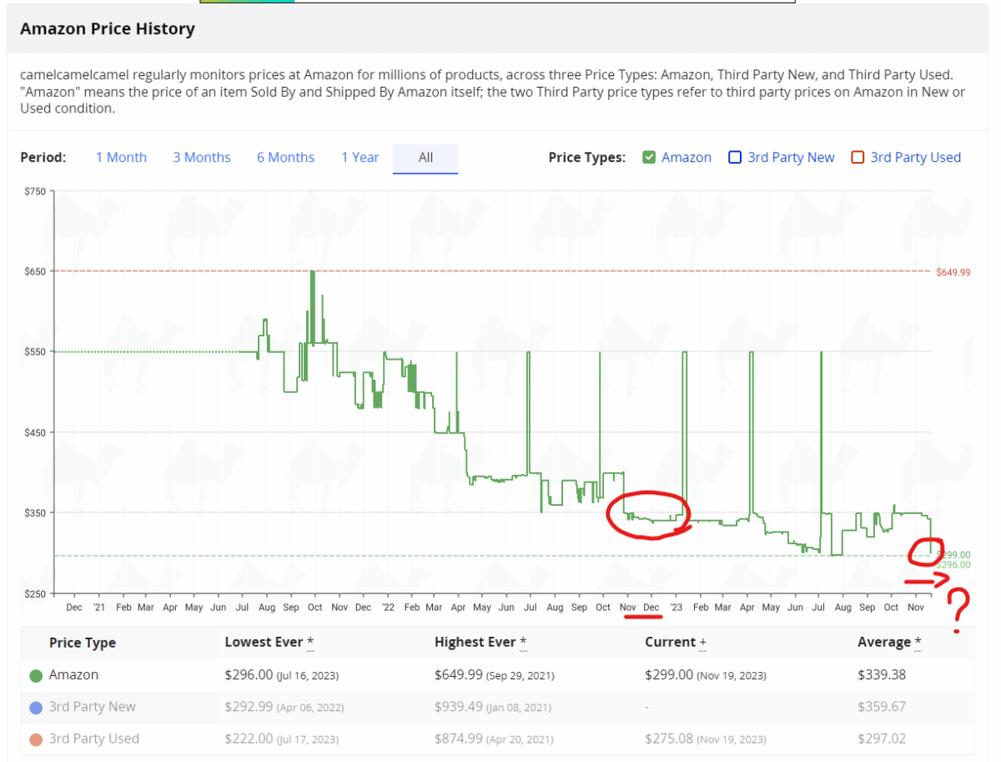Screen dimensions: 1001x762
Task: Click the $350 y-axis label
Action: pyautogui.click(x=35, y=512)
